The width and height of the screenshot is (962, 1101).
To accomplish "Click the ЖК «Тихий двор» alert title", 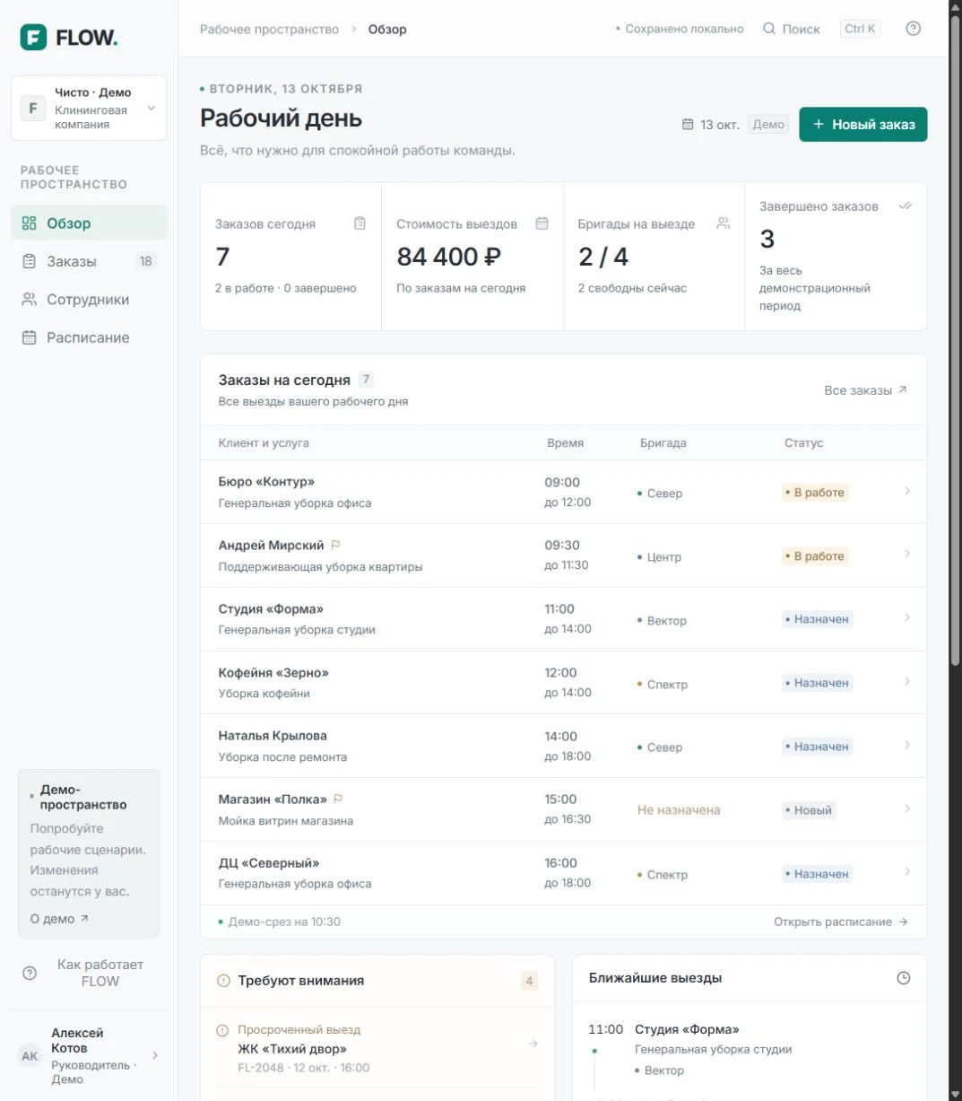I will coord(292,1049).
